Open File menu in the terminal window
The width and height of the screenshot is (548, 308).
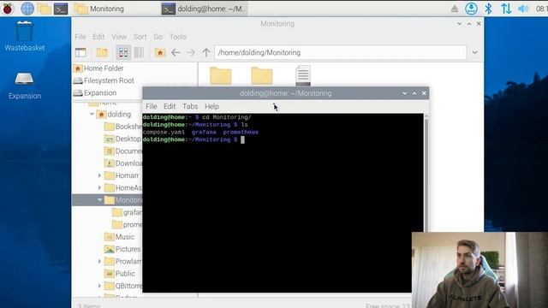[152, 106]
